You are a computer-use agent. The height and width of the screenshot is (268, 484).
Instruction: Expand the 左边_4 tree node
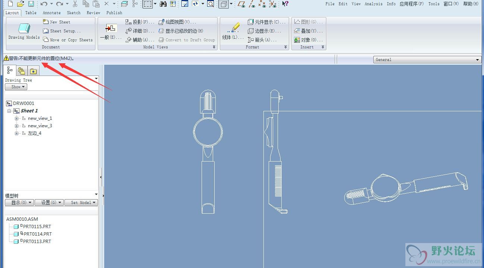(16, 133)
